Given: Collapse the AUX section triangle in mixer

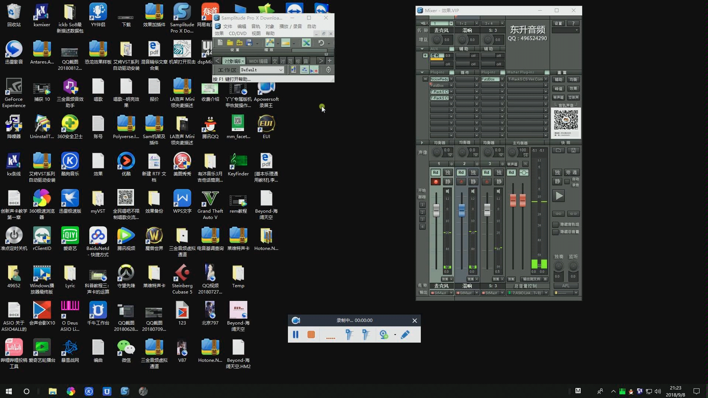Looking at the screenshot, I should pyautogui.click(x=422, y=49).
